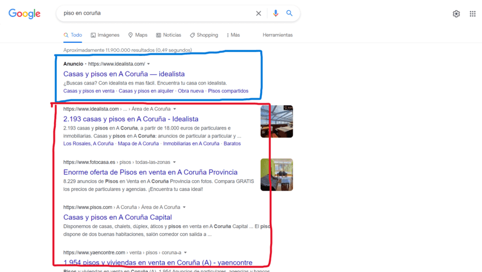Open '1.954 pisos y viviendas' yaencontre result

point(158,262)
